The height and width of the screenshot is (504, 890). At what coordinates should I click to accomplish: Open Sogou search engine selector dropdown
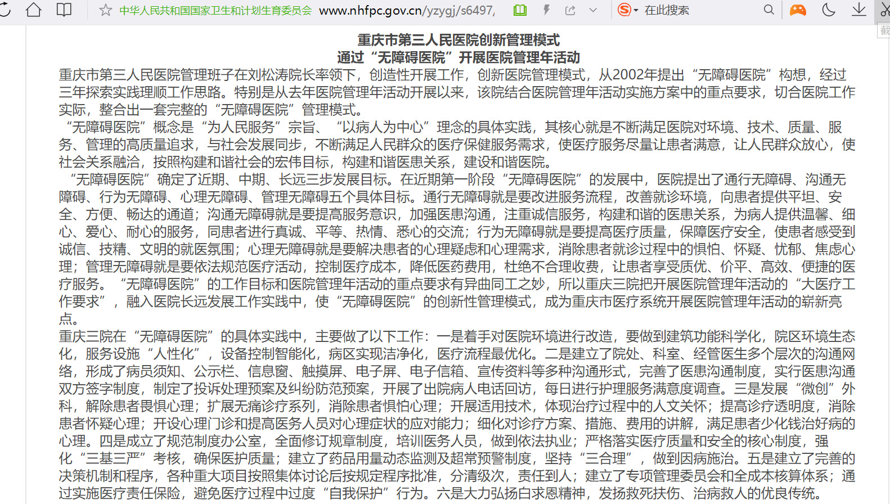tap(627, 10)
